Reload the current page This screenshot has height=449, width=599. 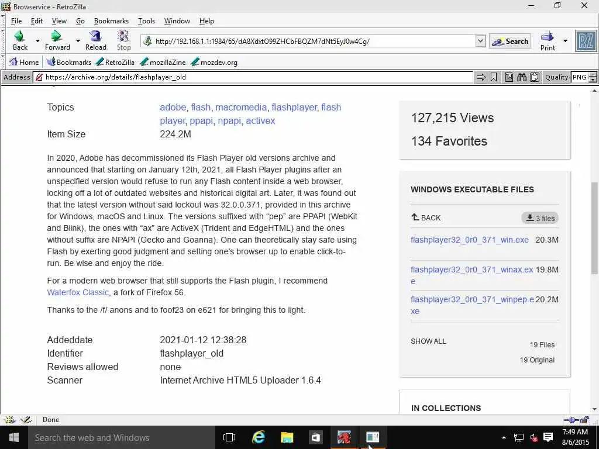tap(95, 40)
